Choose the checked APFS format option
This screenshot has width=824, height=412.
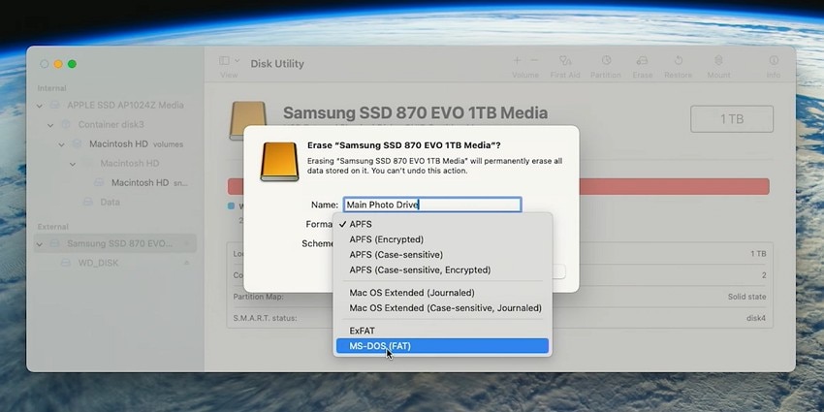tap(442, 224)
